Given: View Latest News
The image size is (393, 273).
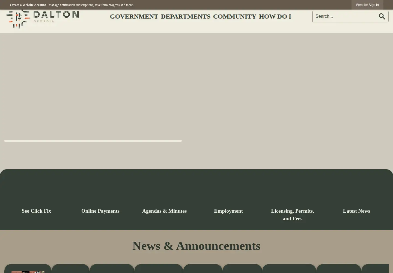Looking at the screenshot, I should point(356,211).
